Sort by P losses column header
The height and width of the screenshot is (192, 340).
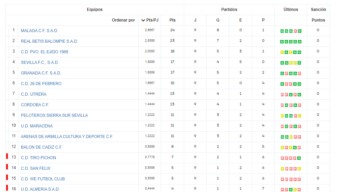263,20
